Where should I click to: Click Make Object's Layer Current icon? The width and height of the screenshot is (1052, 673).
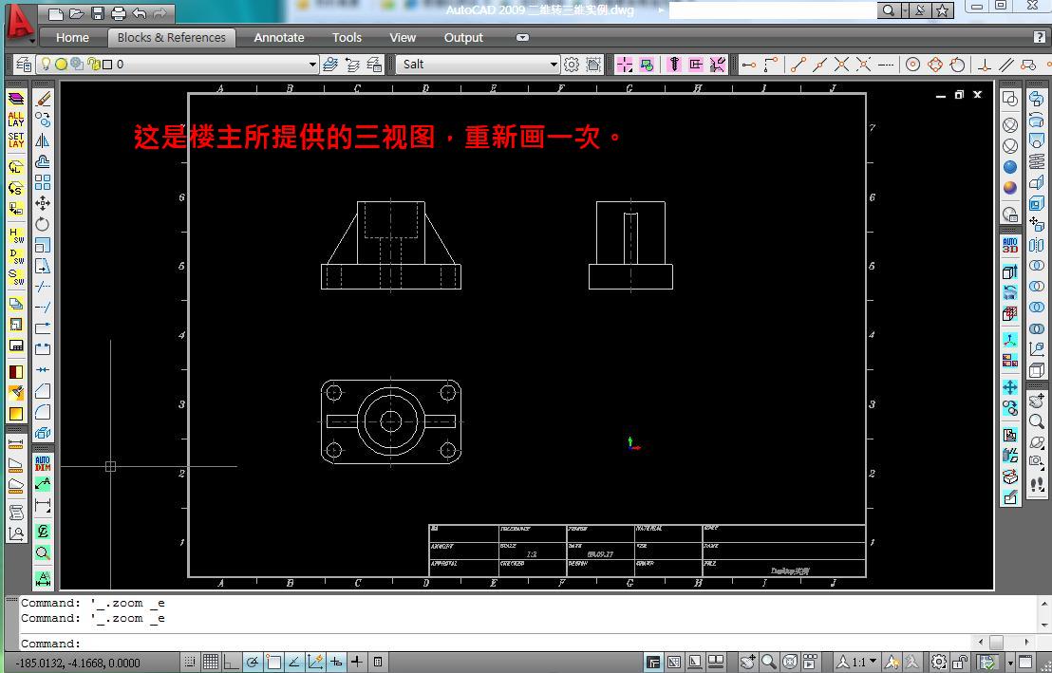pos(329,65)
